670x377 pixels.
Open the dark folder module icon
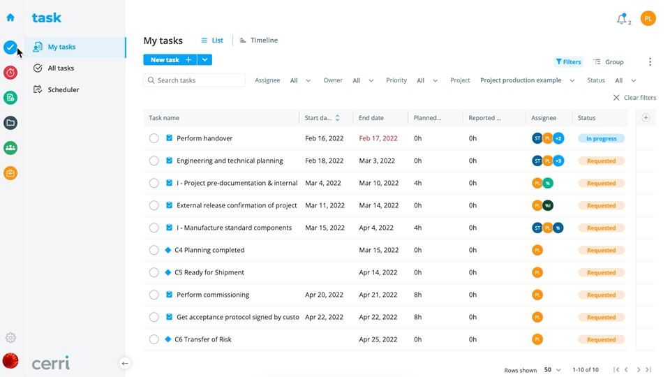click(x=10, y=123)
